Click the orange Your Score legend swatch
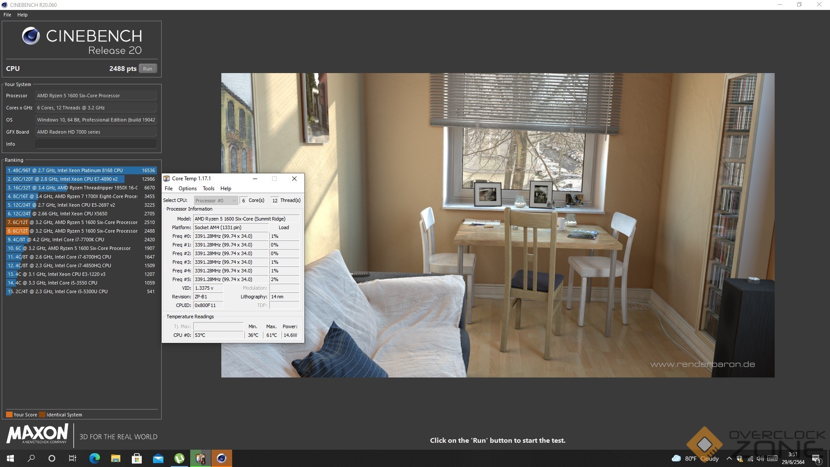The image size is (830, 467). [x=9, y=415]
